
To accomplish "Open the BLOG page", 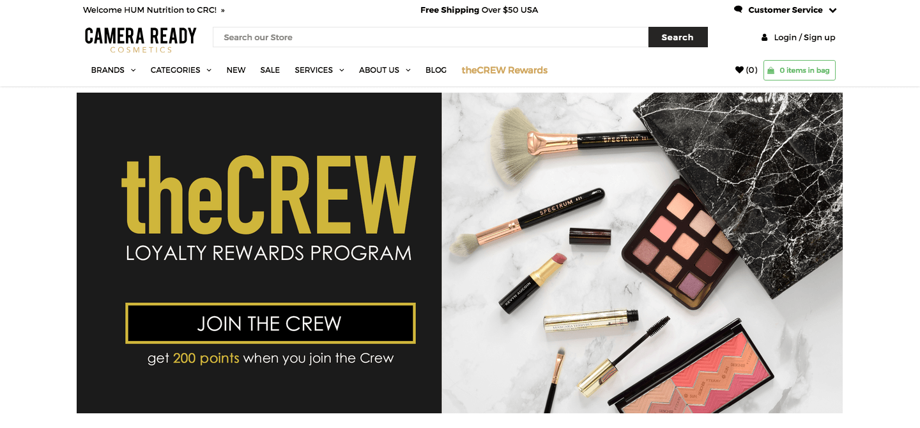I will [436, 70].
